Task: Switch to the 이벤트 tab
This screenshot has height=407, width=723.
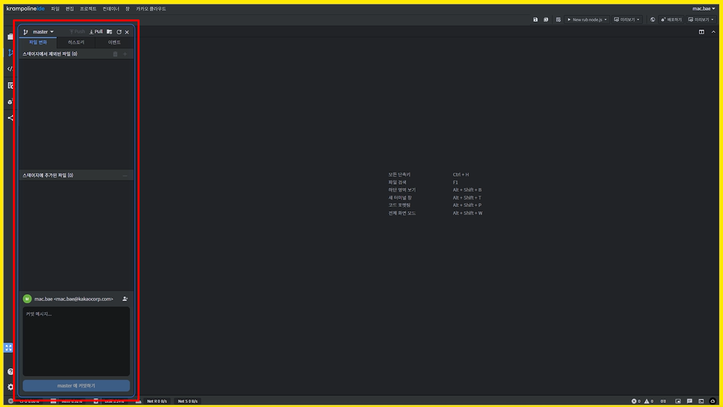Action: [x=114, y=42]
